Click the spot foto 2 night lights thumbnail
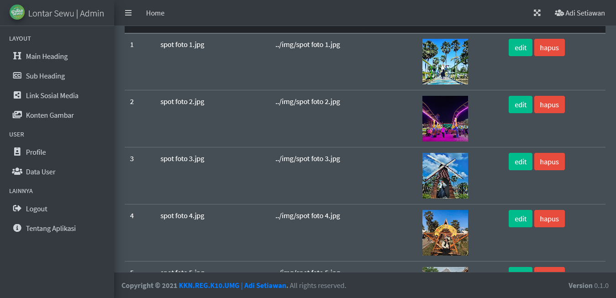Screen dimensions: 616x298 (x=445, y=119)
